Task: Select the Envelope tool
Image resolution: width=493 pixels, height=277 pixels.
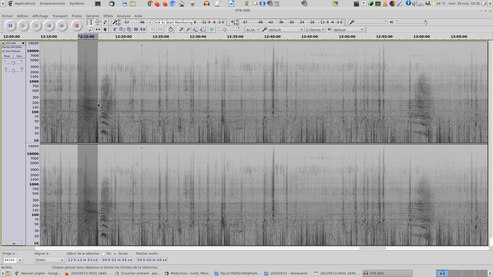Action: (98, 22)
